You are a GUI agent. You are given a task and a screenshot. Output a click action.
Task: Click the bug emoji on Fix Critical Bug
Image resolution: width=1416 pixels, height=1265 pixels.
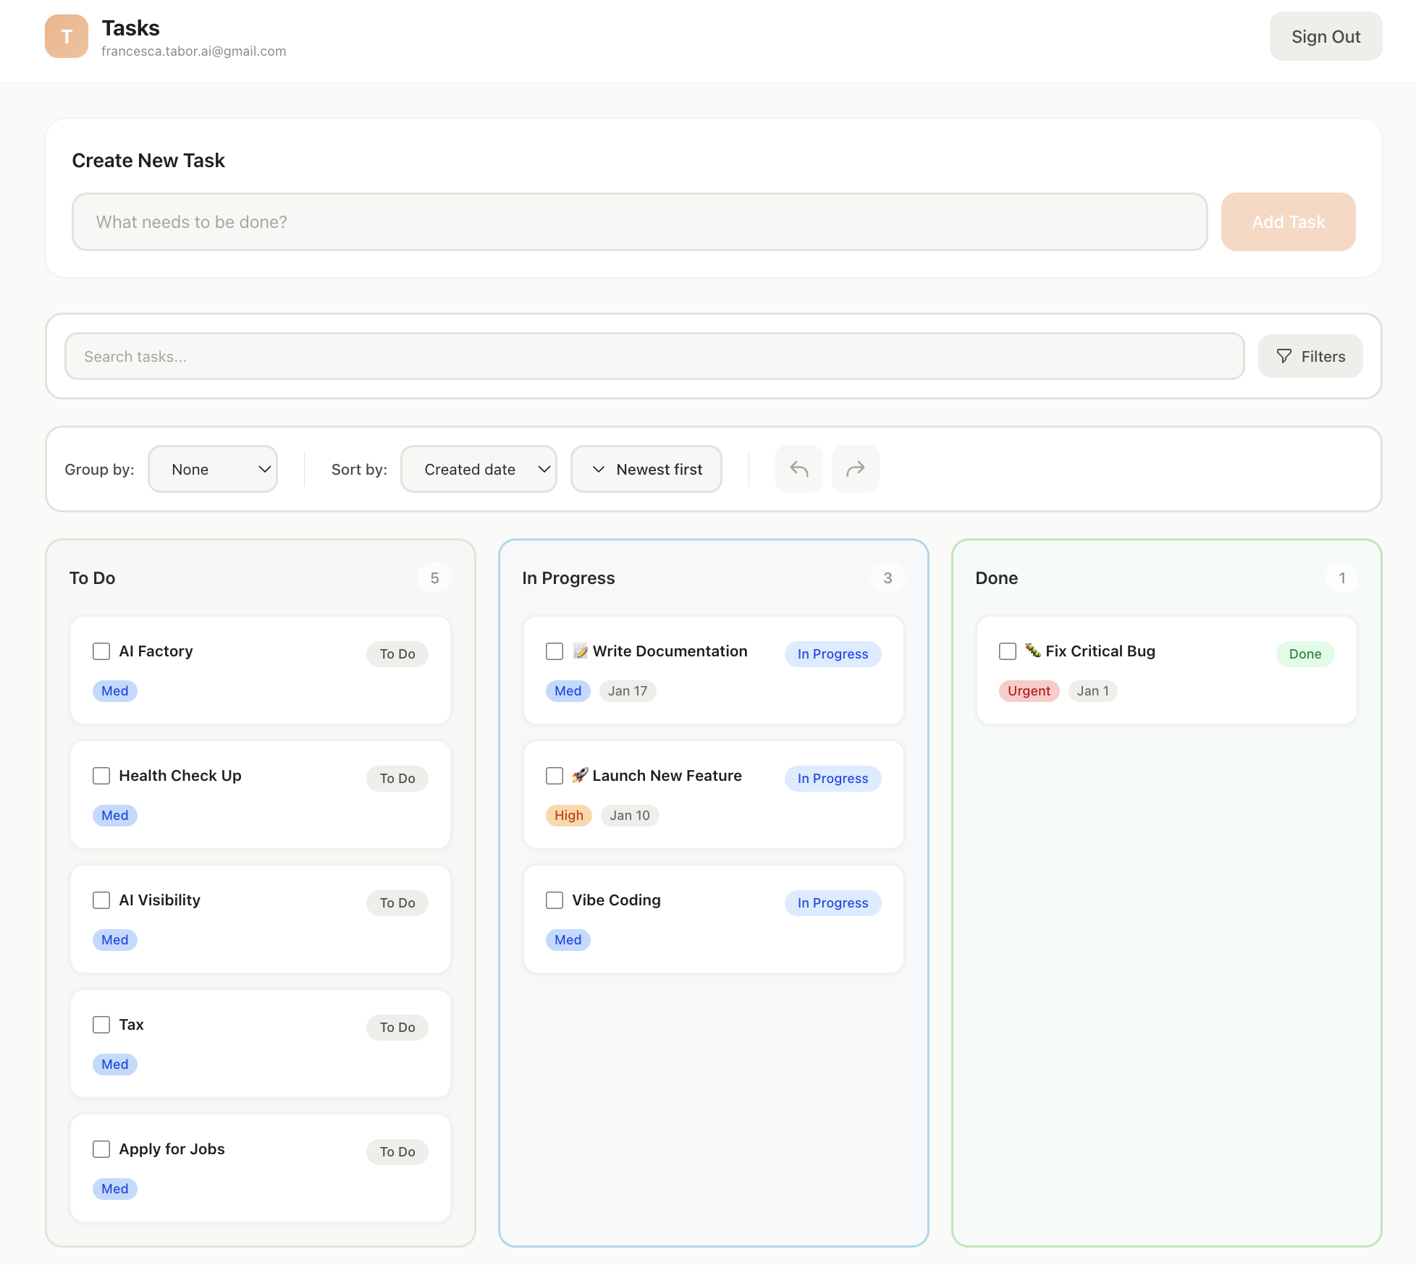pos(1032,651)
